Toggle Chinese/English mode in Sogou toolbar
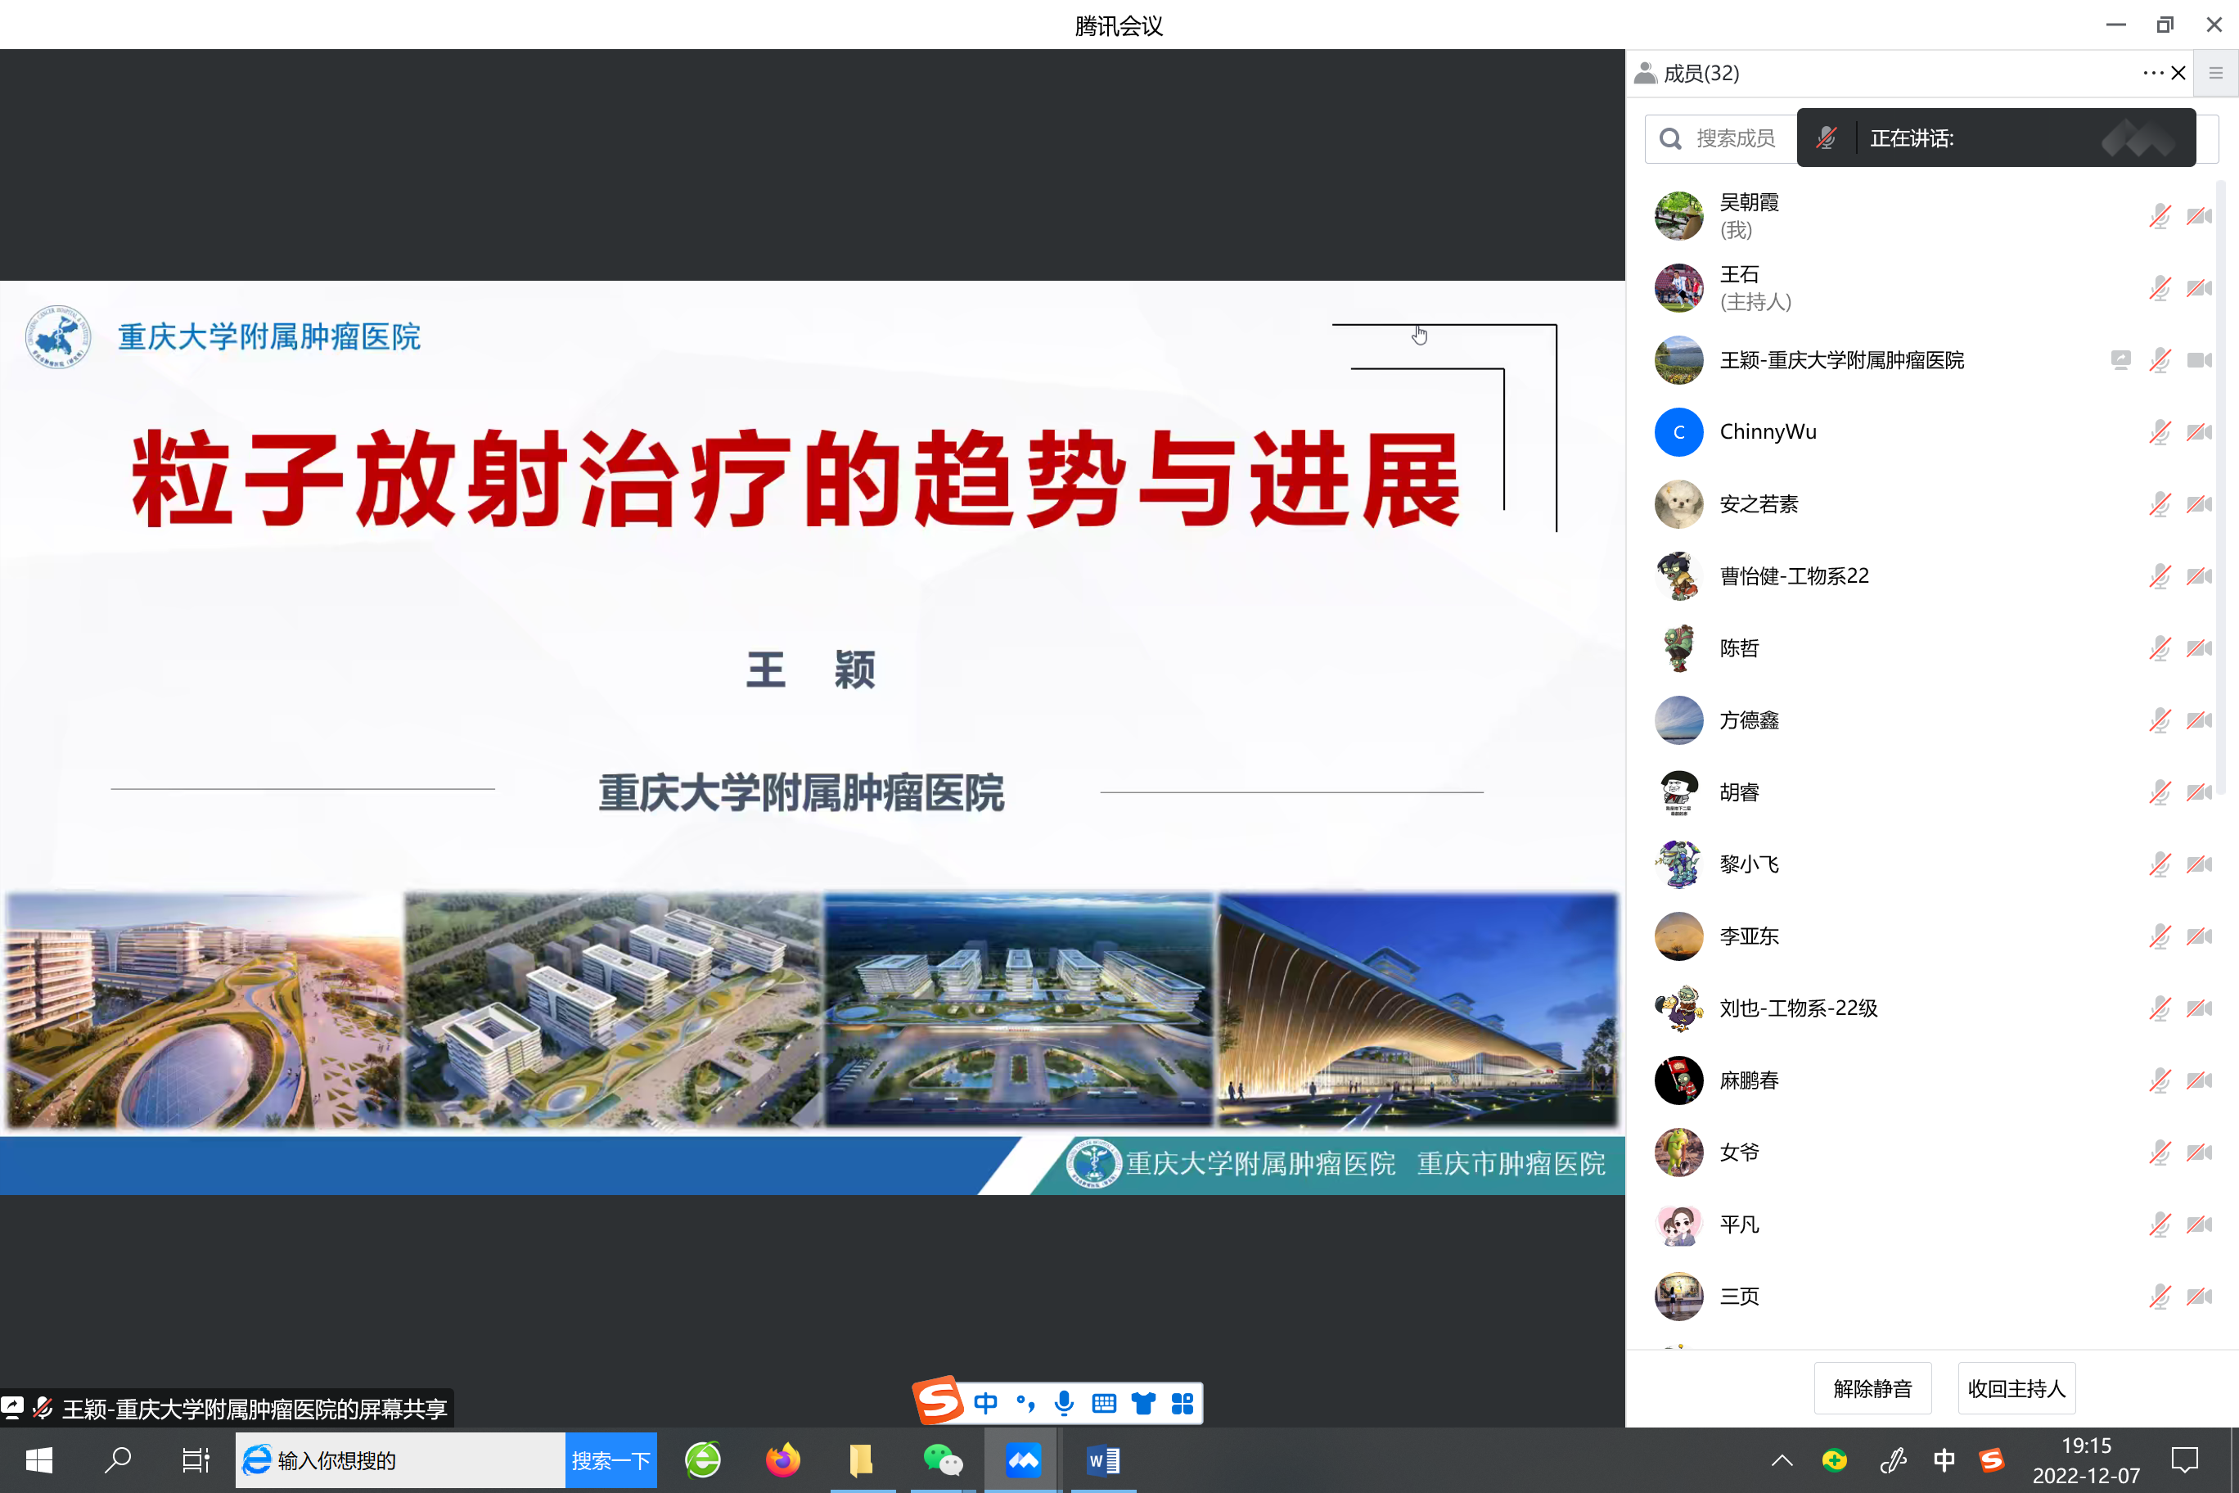 tap(986, 1404)
